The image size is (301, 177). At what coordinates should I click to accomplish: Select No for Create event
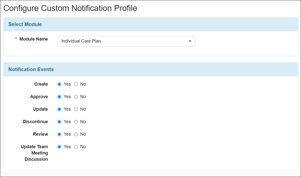[x=76, y=84]
